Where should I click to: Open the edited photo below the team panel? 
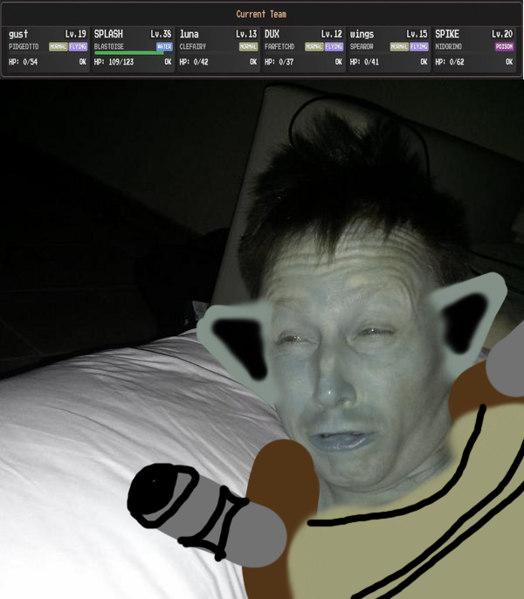pos(262,339)
